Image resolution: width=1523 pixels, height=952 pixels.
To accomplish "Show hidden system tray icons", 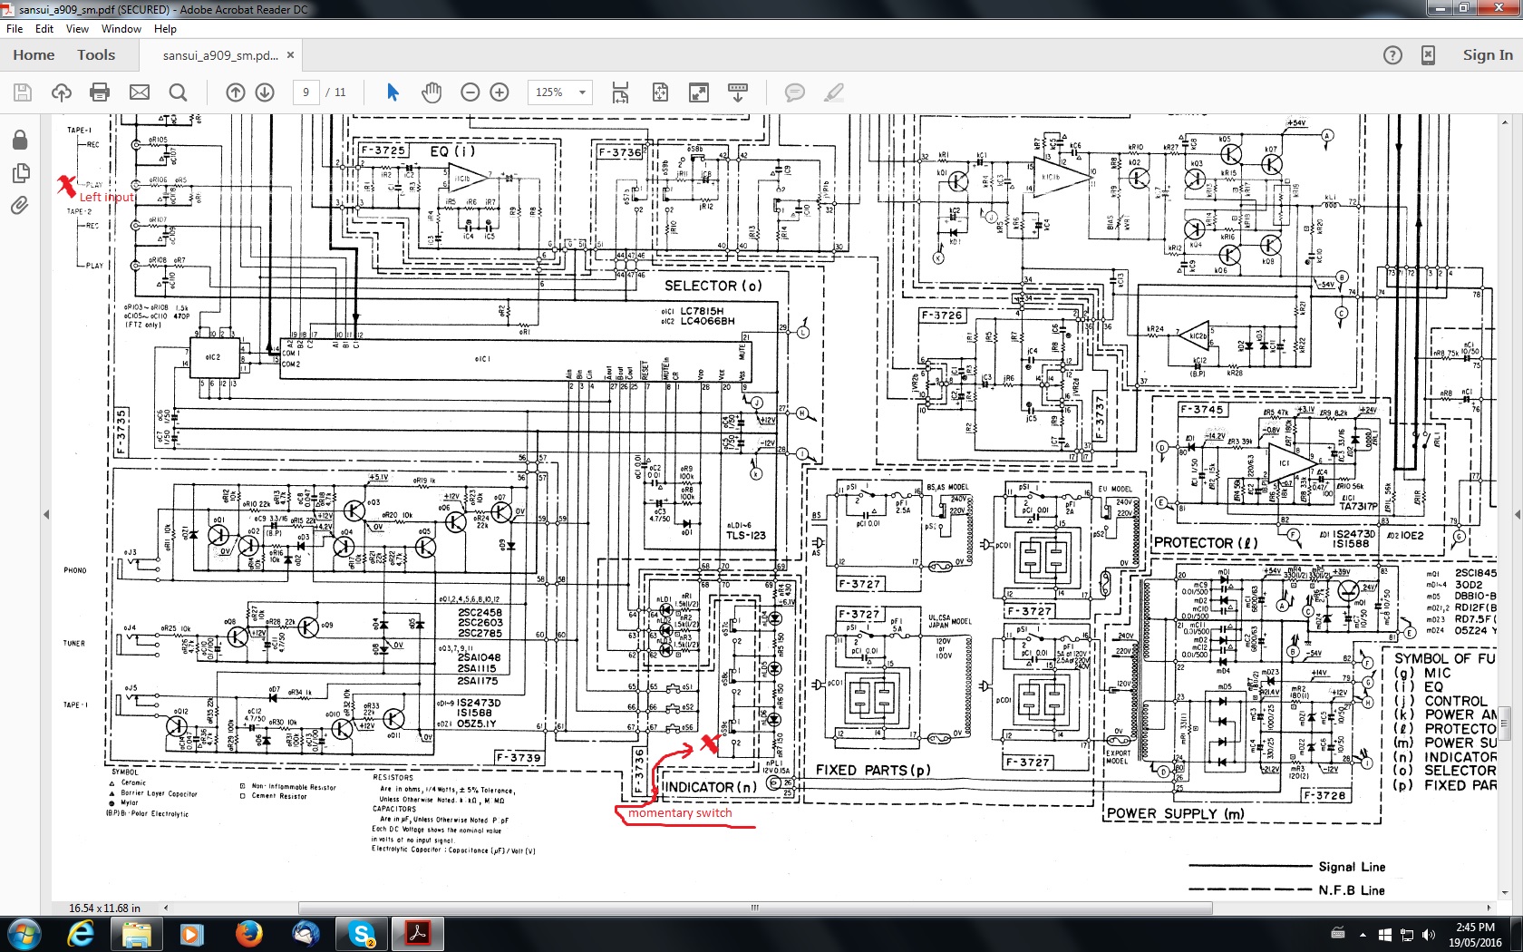I will [1363, 935].
